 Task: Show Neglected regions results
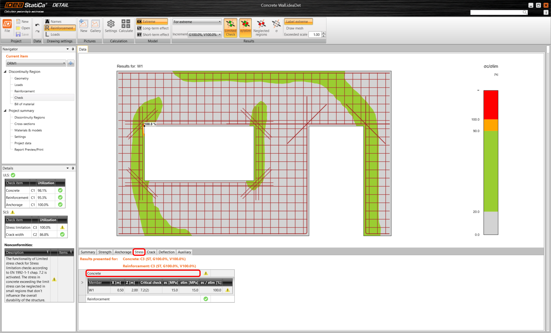coord(261,28)
